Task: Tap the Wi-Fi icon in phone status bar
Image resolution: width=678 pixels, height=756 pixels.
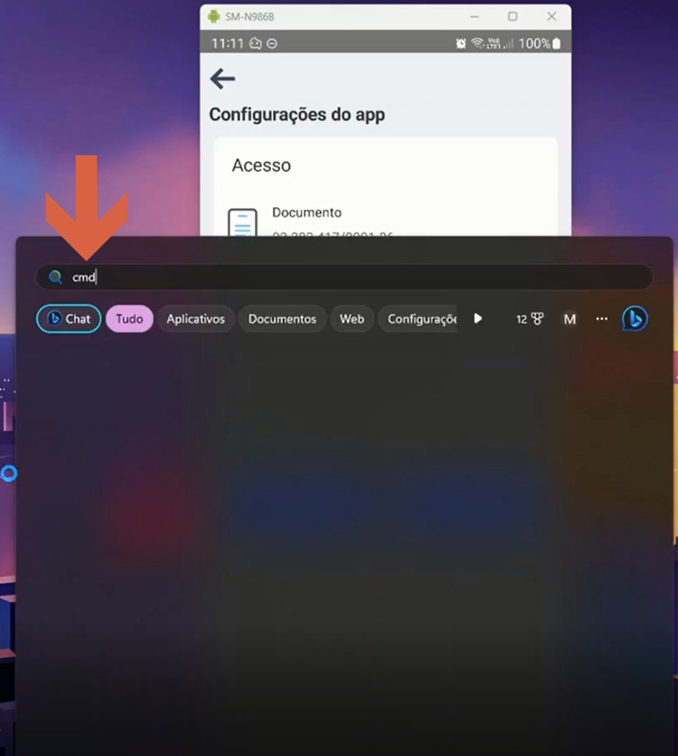Action: pos(477,43)
